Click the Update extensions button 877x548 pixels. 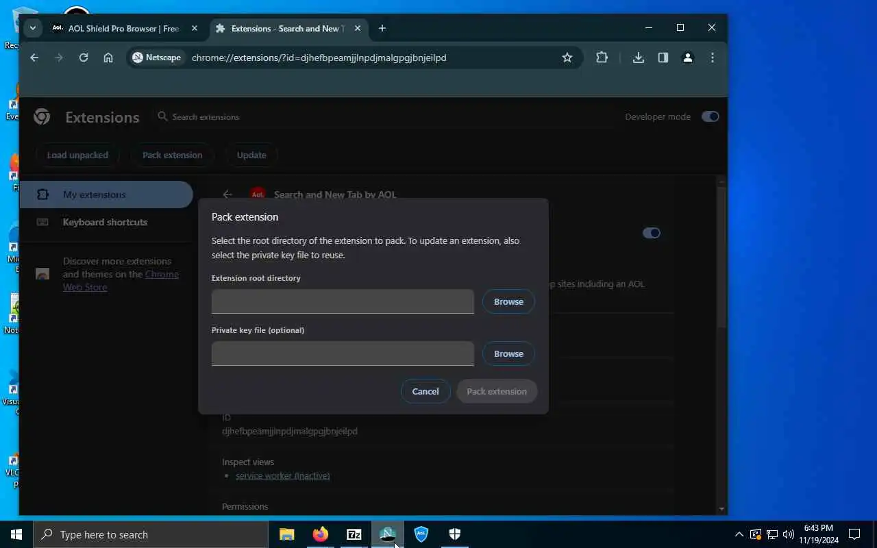251,155
